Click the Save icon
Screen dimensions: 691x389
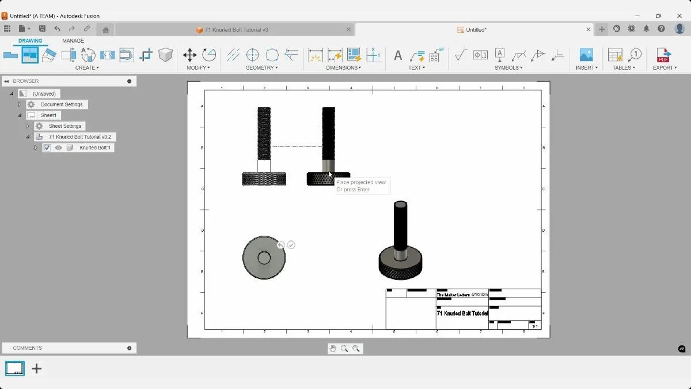click(x=42, y=29)
